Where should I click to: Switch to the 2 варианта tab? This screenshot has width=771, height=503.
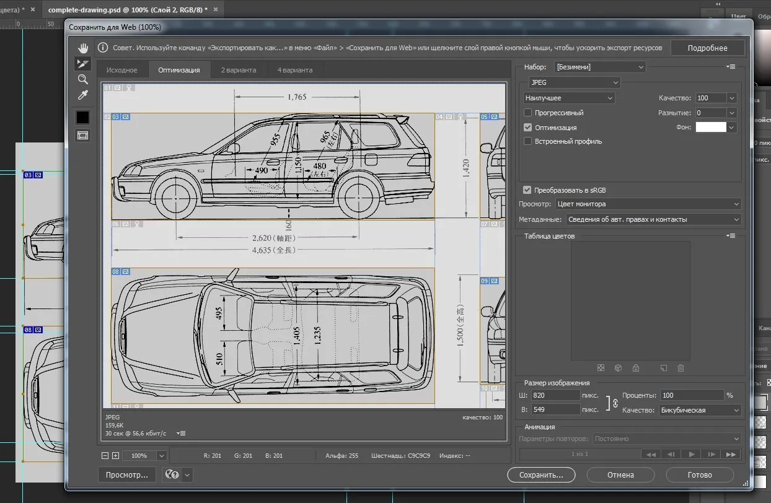click(239, 70)
